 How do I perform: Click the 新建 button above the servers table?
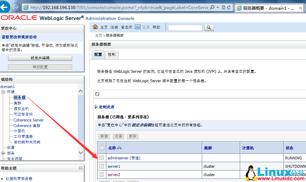(104, 136)
